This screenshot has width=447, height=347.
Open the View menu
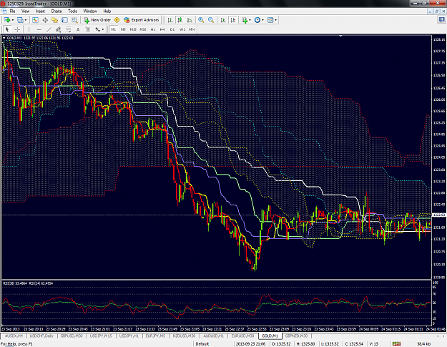click(25, 11)
